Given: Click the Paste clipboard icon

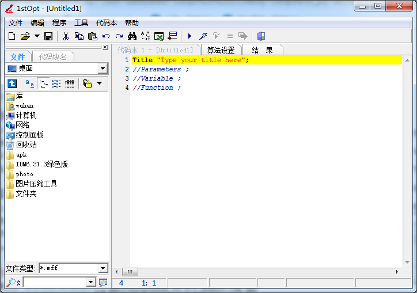Looking at the screenshot, I should click(92, 36).
